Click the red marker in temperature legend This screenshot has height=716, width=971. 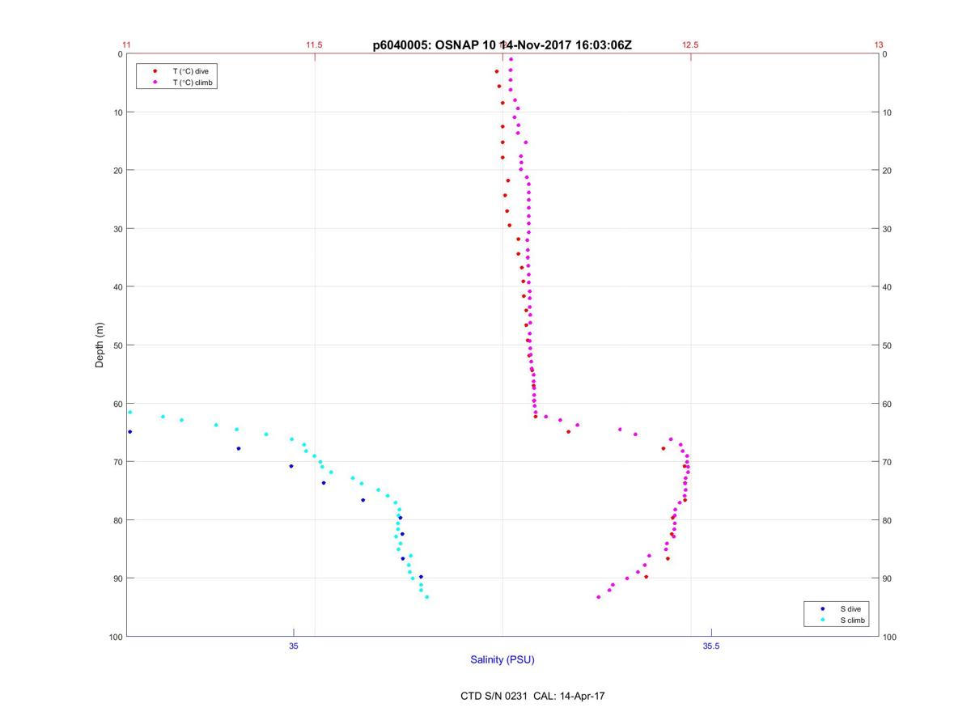tap(155, 71)
